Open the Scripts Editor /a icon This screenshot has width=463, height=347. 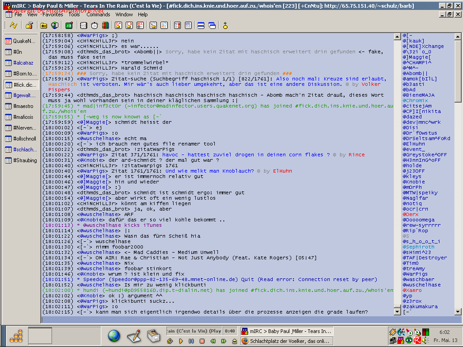[x=69, y=25]
